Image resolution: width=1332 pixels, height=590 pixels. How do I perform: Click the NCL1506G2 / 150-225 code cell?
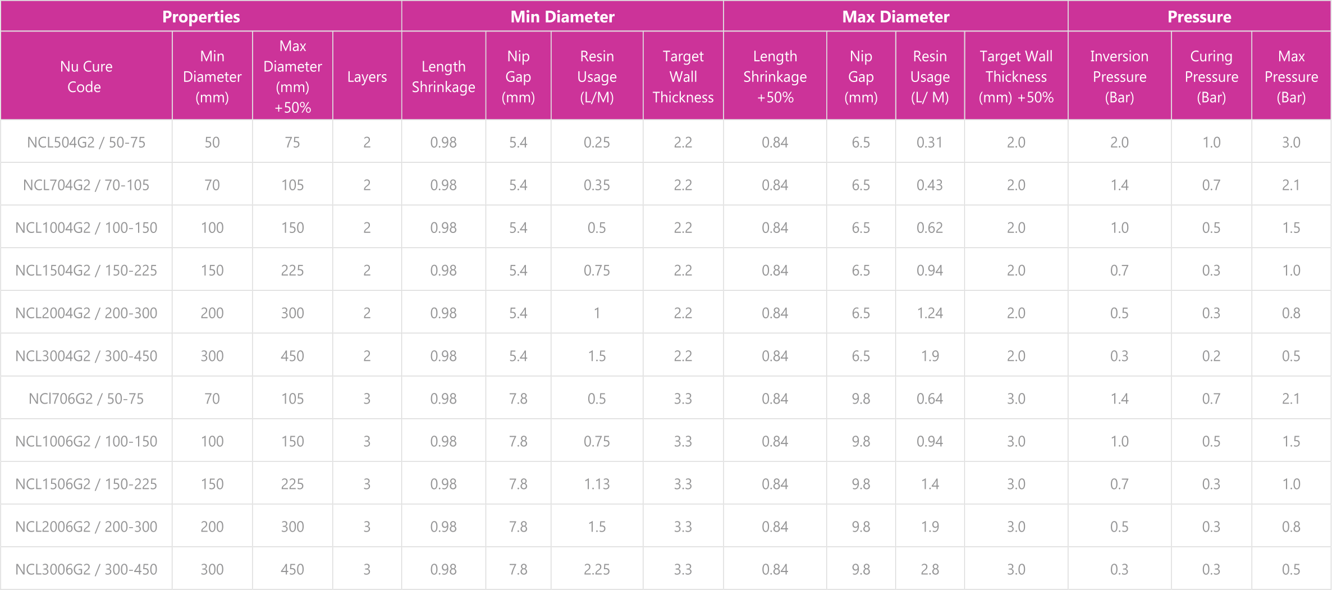pos(86,484)
